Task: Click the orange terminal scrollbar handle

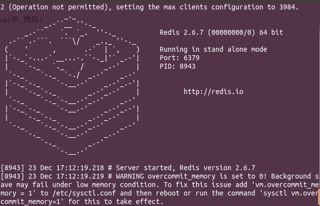Action: [x=319, y=198]
